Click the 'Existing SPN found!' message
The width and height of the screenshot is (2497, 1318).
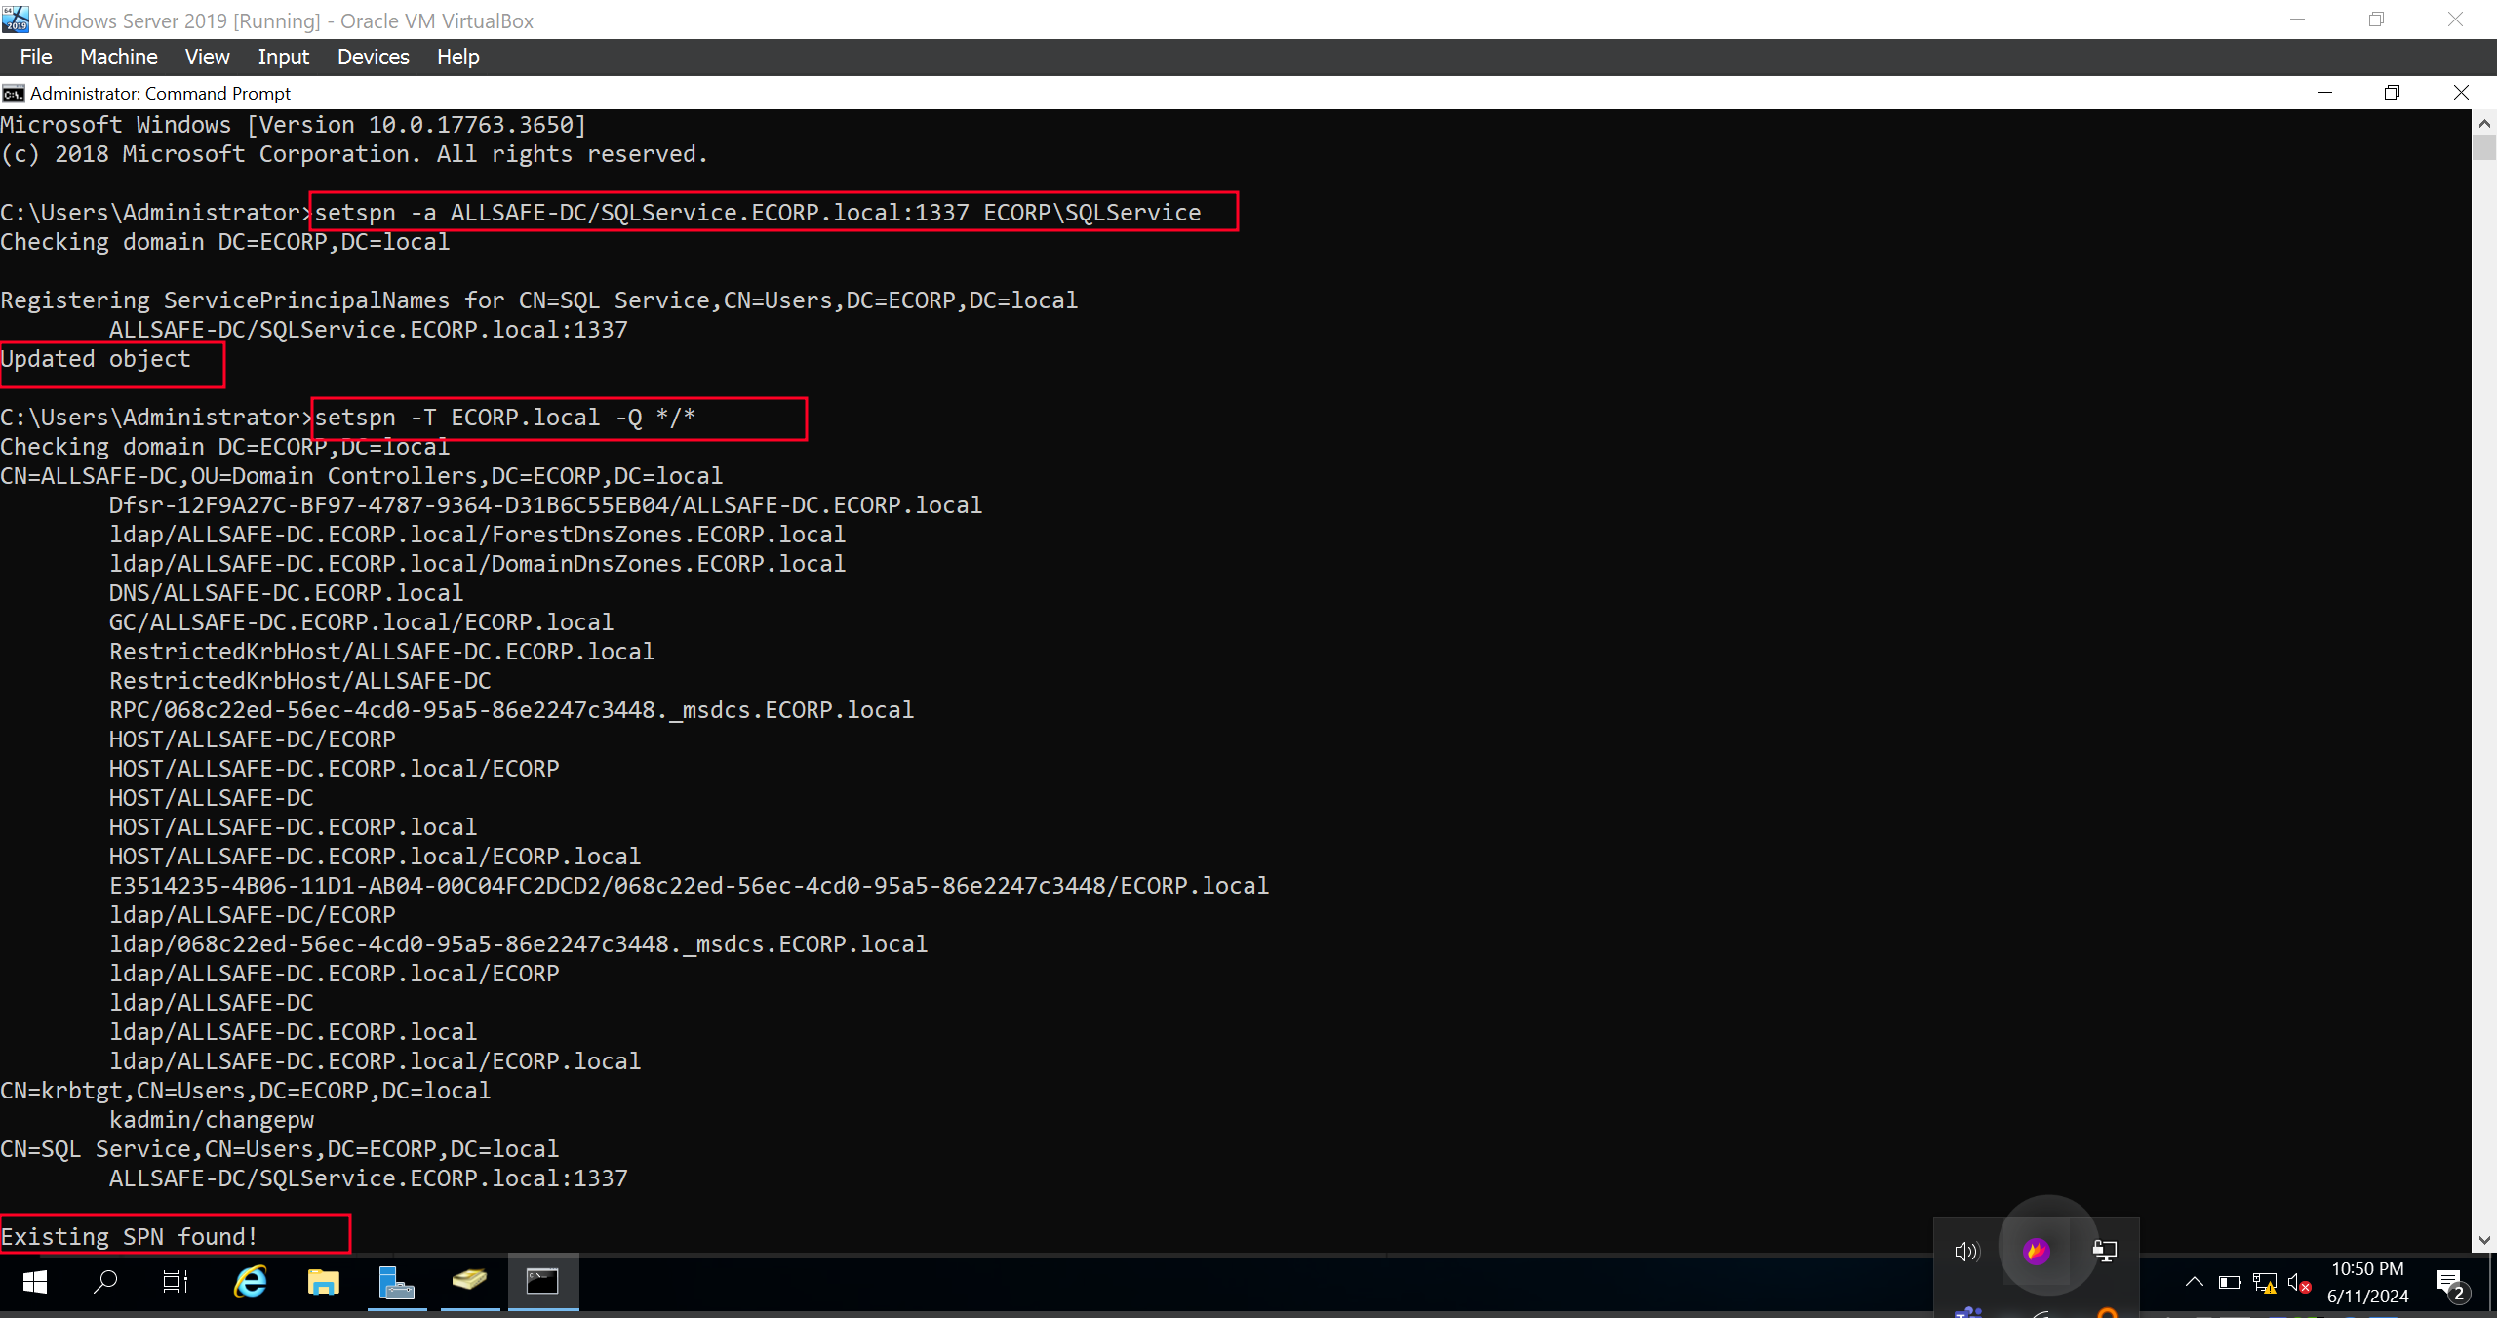(130, 1237)
